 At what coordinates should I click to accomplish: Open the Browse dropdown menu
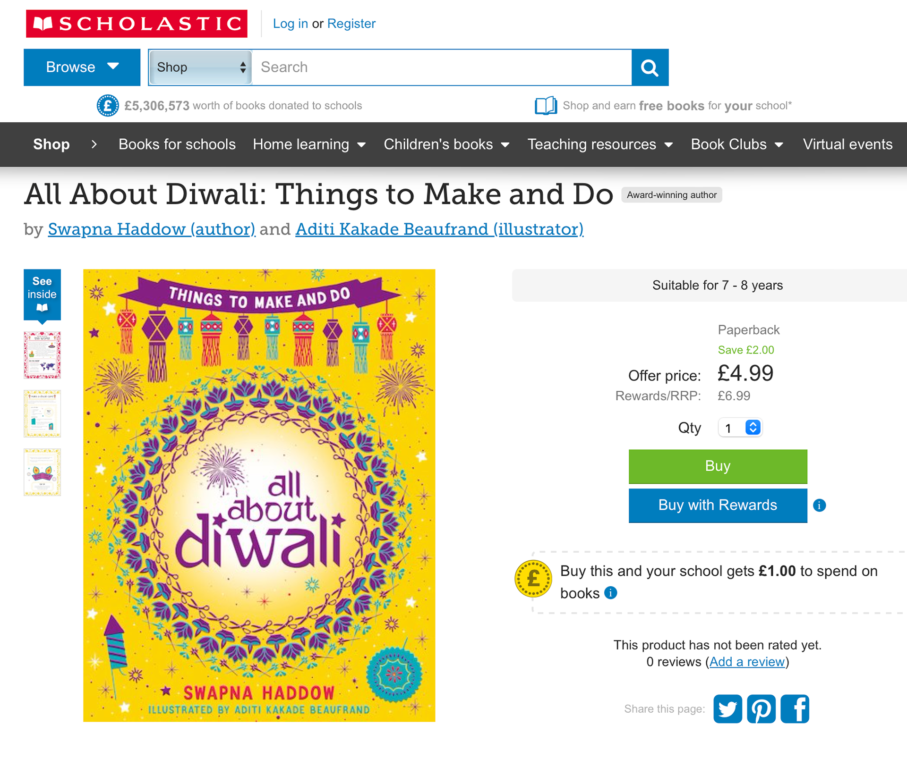(x=82, y=67)
